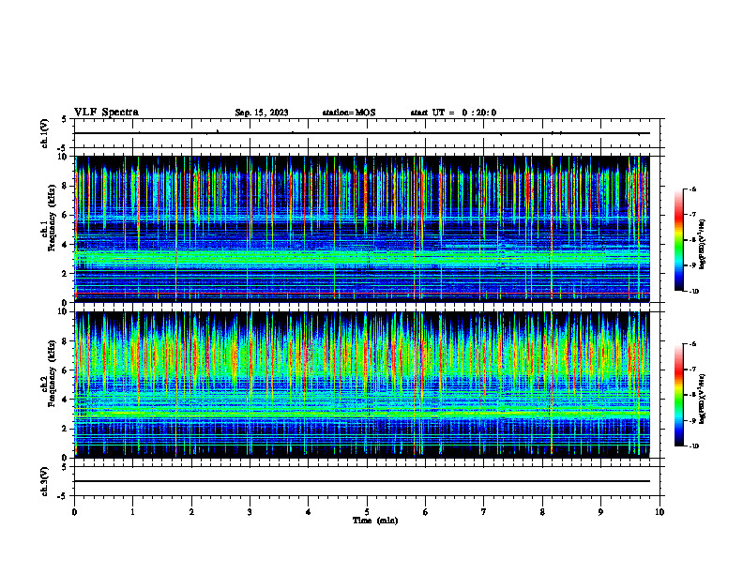This screenshot has width=743, height=574.
Task: Click the ch.2 "Frequency (kHz)" axis label
Action: click(x=52, y=373)
